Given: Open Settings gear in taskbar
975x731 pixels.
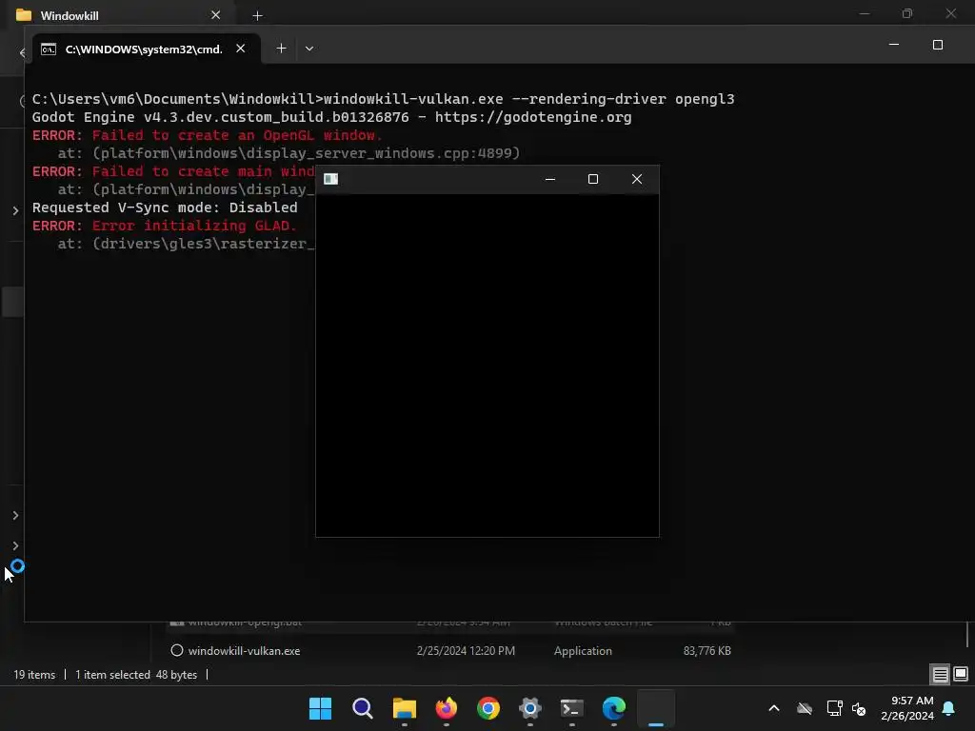Looking at the screenshot, I should click(529, 708).
